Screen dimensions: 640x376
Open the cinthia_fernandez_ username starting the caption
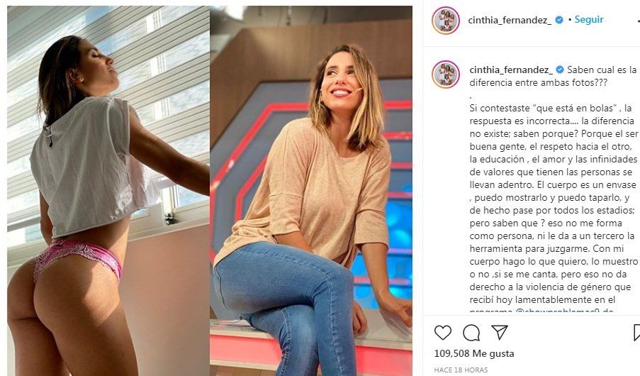(511, 70)
